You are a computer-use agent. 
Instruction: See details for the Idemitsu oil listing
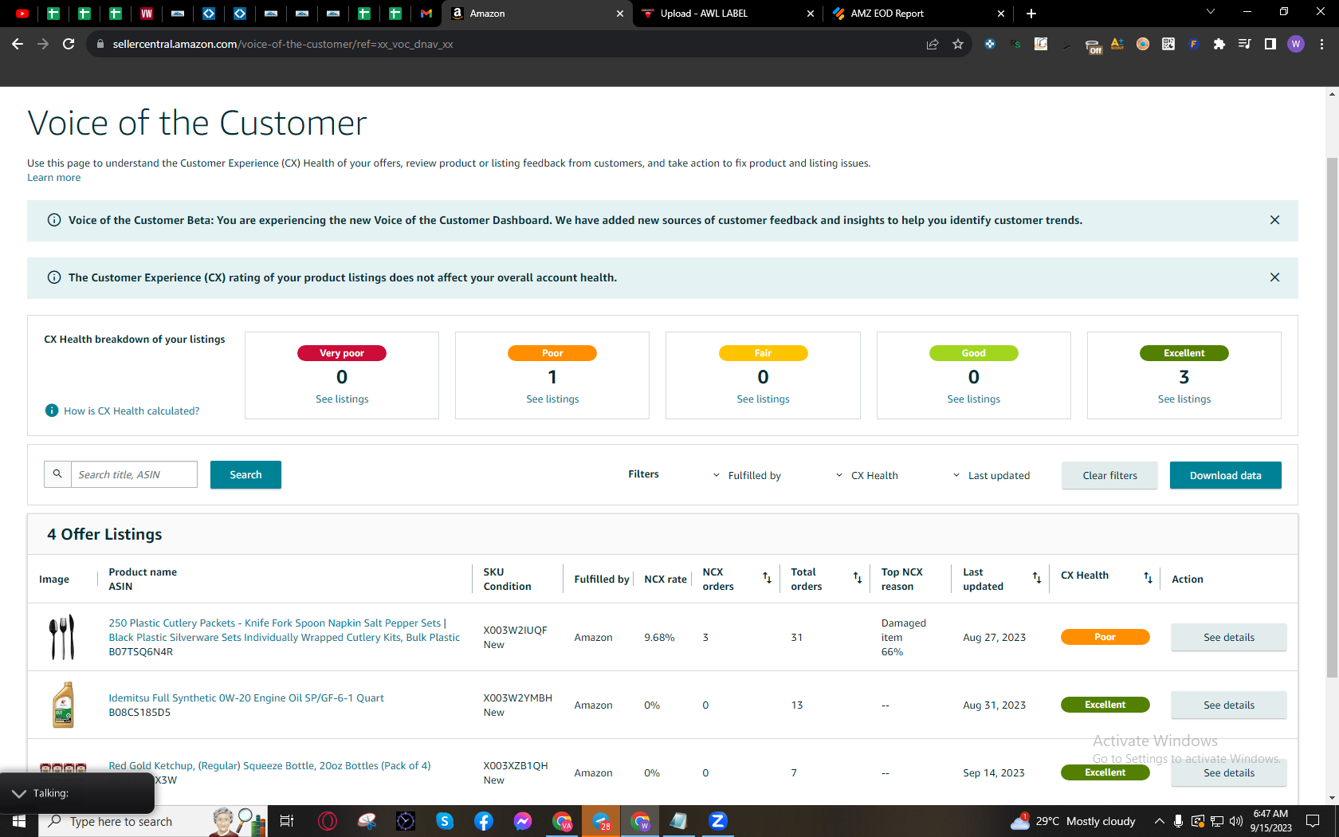1228,705
